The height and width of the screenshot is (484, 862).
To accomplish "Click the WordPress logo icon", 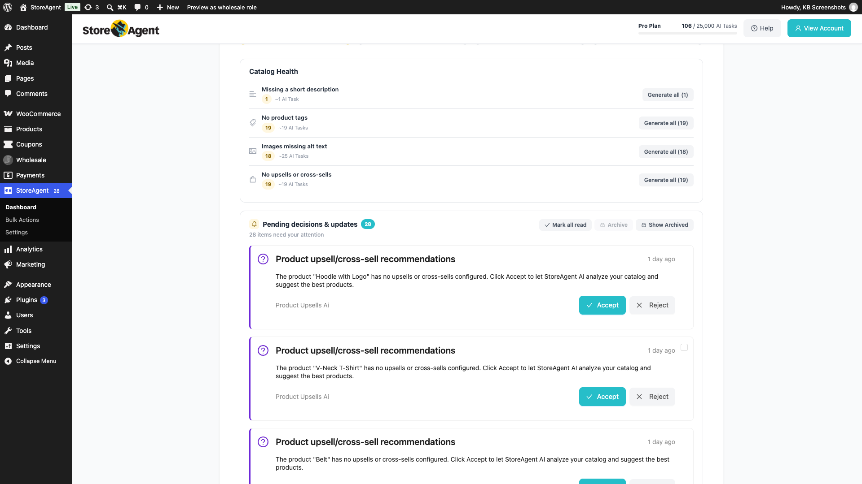I will point(8,7).
